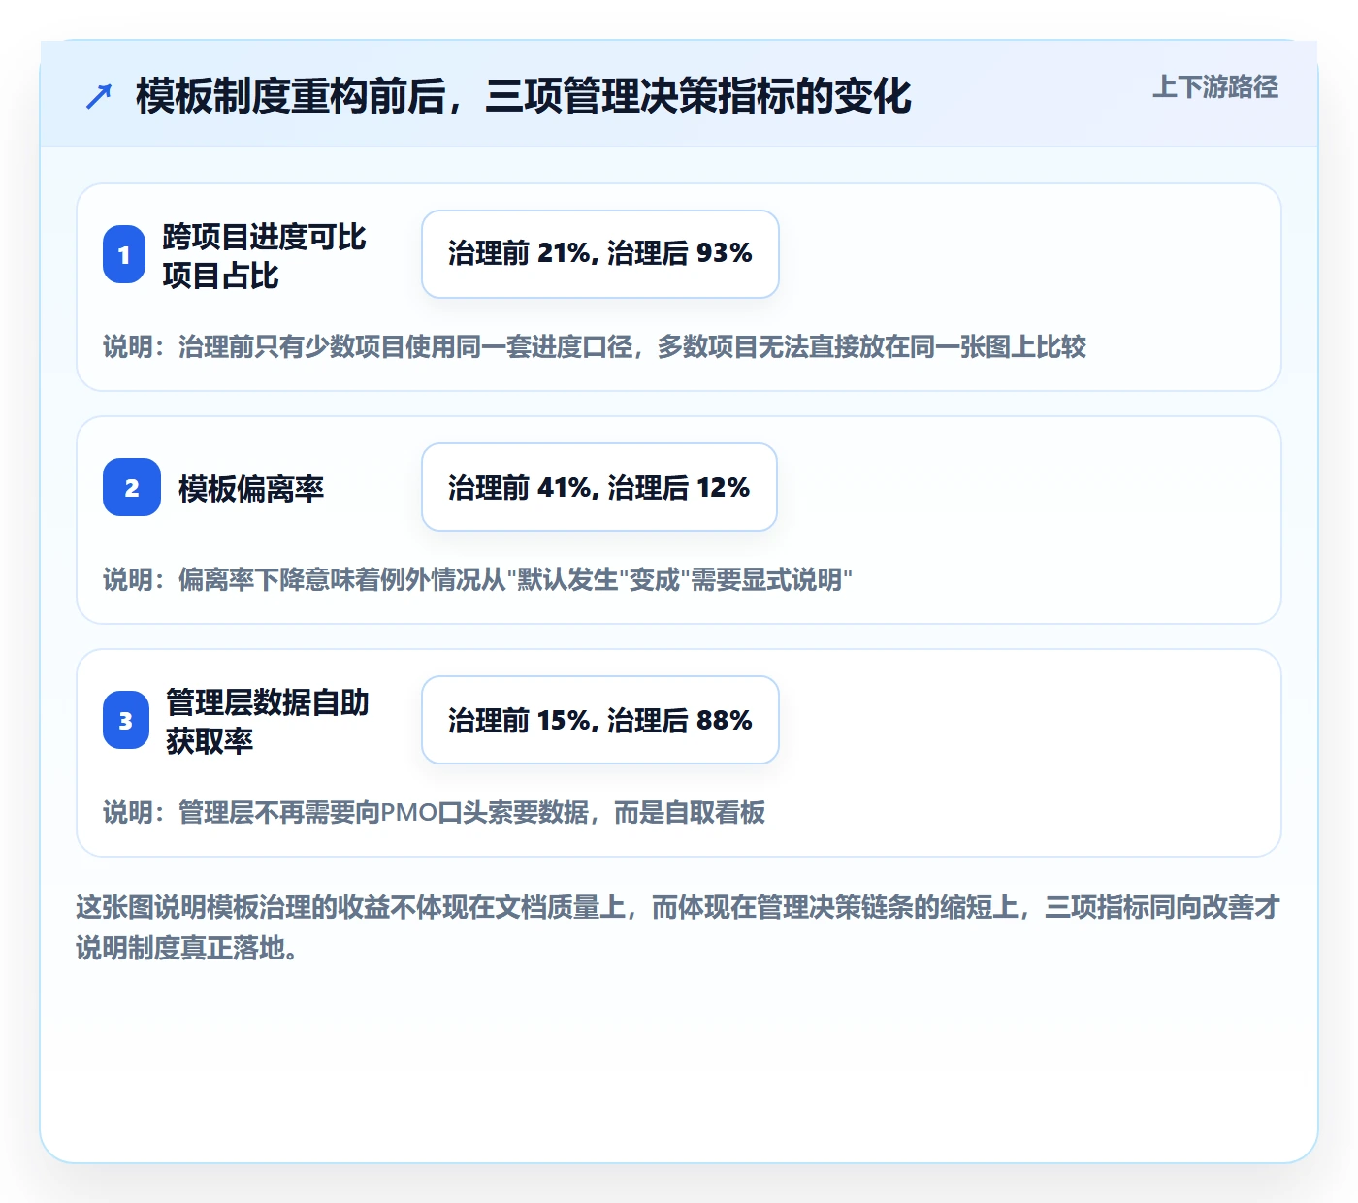Select the 治理前 15%, 治理后 88% value box
Image resolution: width=1358 pixels, height=1203 pixels.
[x=600, y=720]
